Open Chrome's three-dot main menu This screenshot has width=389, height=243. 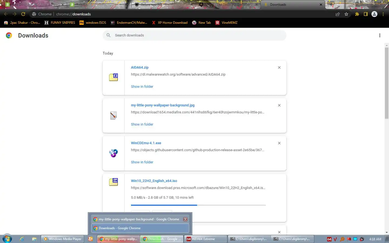pyautogui.click(x=383, y=14)
